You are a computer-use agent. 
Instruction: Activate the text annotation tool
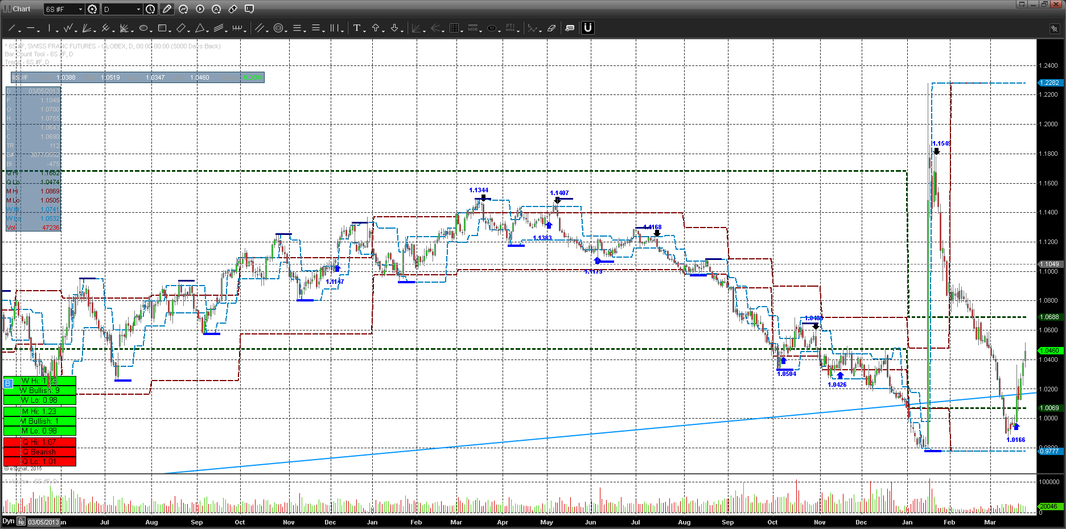click(x=356, y=28)
